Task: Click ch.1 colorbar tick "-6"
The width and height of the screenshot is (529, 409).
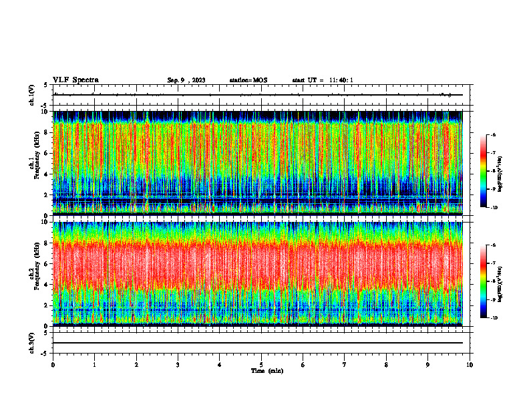Action: 494,135
